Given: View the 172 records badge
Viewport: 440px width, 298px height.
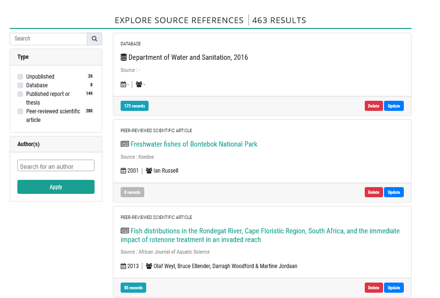Looking at the screenshot, I should [x=135, y=106].
